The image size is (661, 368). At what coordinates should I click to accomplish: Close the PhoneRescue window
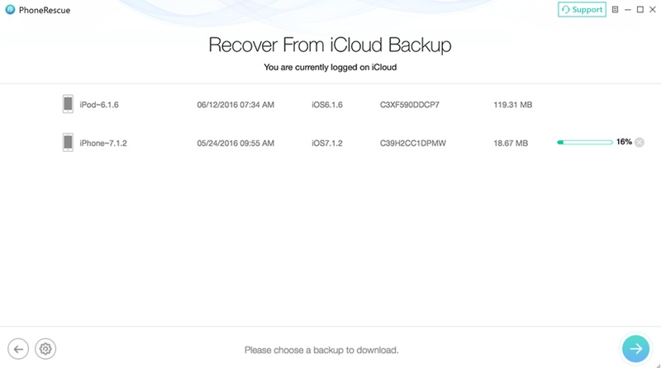[653, 10]
